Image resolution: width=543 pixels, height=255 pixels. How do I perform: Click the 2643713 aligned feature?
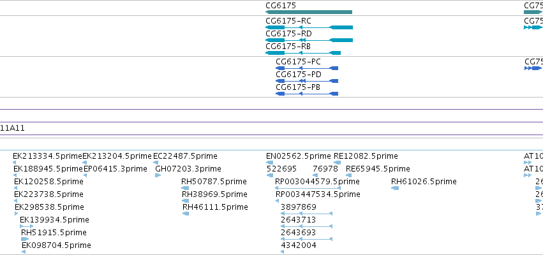[x=306, y=226]
